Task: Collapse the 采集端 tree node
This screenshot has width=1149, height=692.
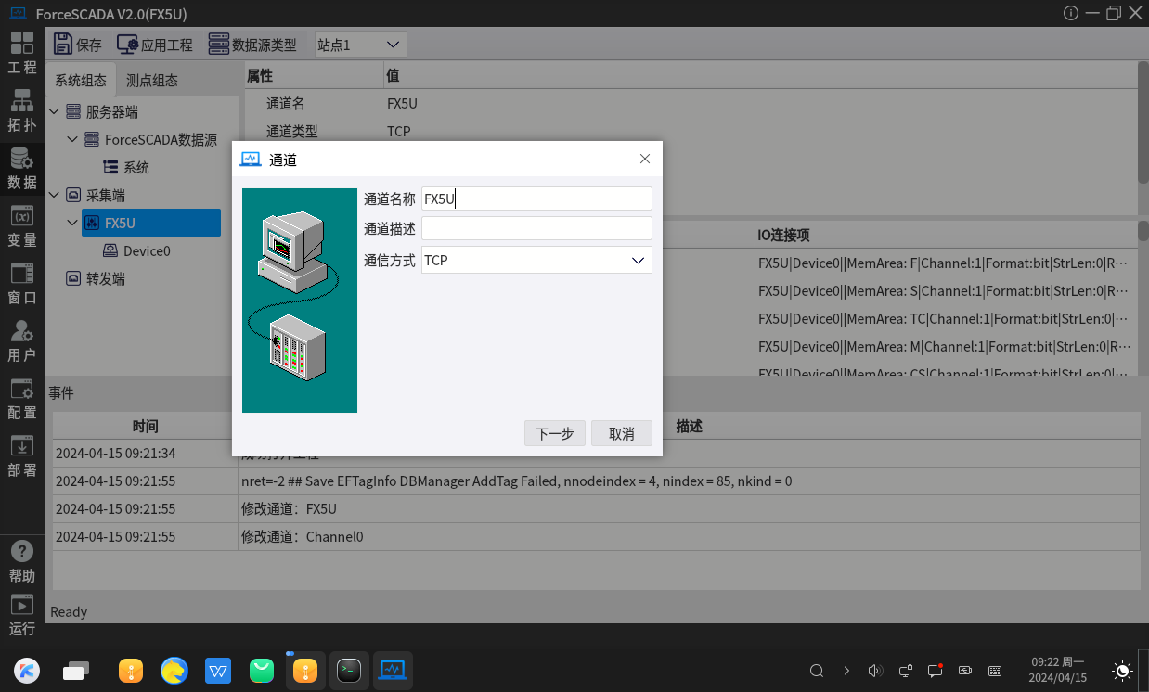Action: pos(54,196)
